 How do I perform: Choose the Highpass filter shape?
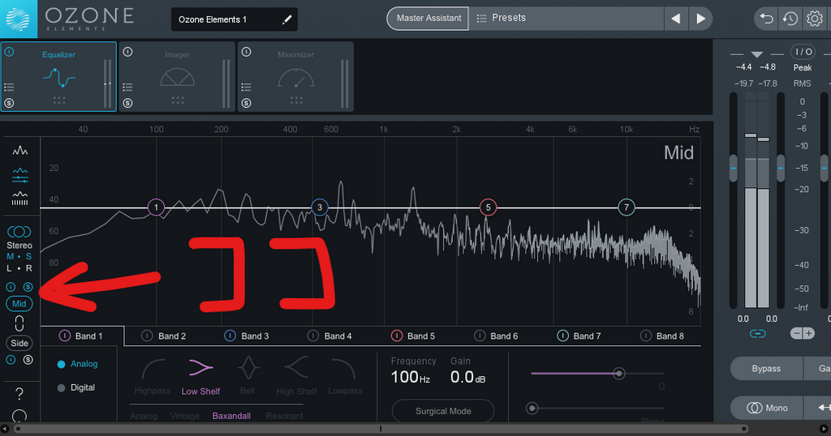(x=153, y=376)
